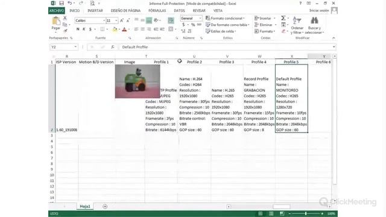
Task: Toggle wrap text button
Action: pos(171,20)
